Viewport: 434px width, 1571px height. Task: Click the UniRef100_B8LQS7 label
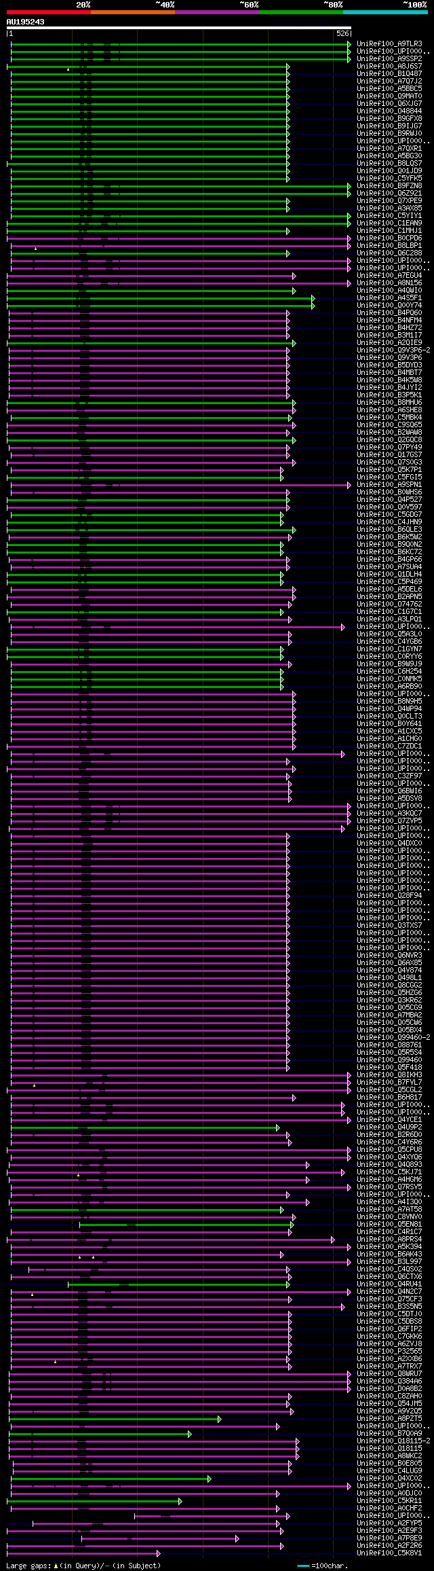tap(389, 164)
